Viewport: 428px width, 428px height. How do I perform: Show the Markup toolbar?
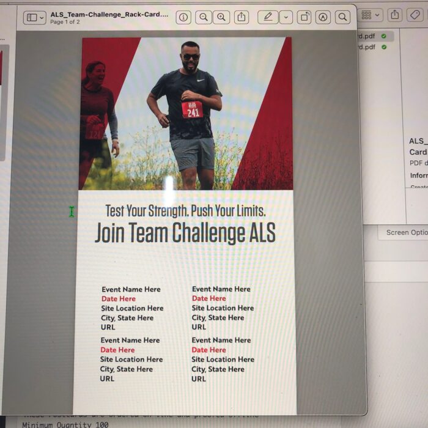point(323,17)
